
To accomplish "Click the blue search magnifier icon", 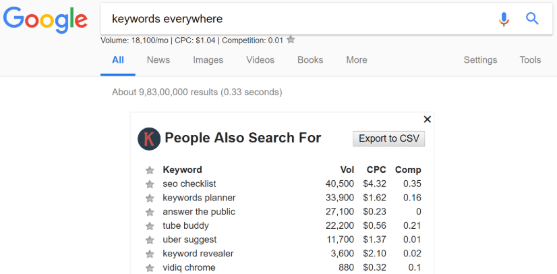I will (x=532, y=18).
